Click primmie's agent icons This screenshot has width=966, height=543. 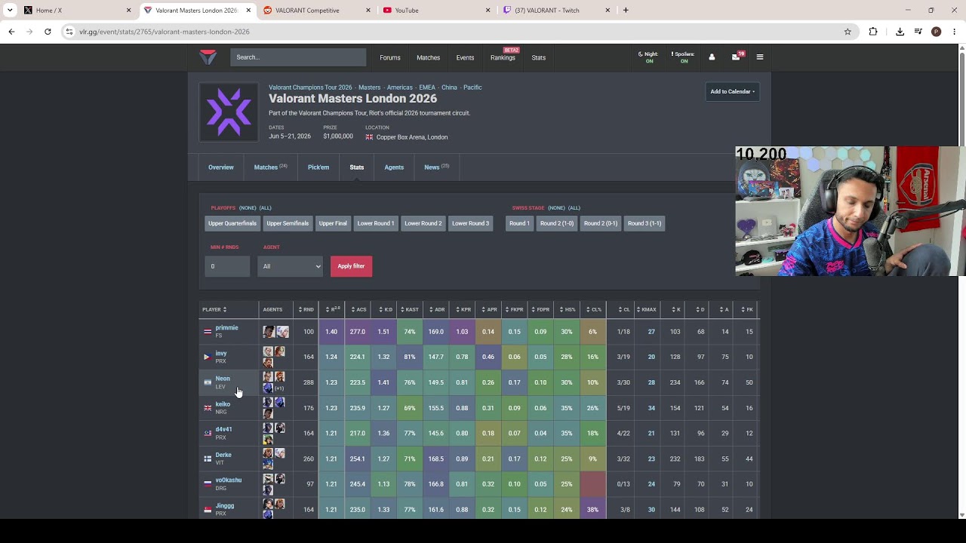[275, 332]
